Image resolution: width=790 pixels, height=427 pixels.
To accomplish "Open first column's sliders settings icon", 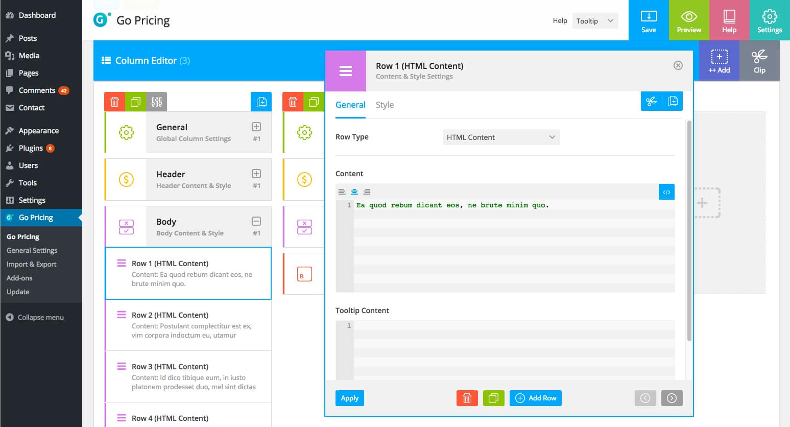I will (x=157, y=102).
